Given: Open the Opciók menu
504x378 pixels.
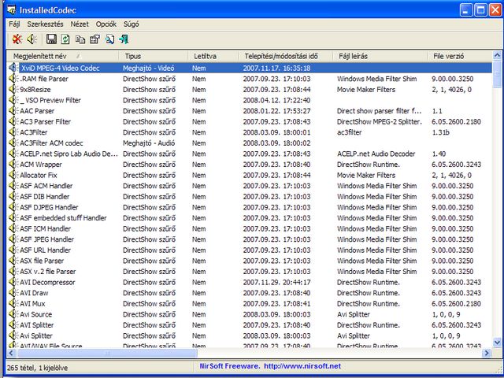Looking at the screenshot, I should point(106,24).
